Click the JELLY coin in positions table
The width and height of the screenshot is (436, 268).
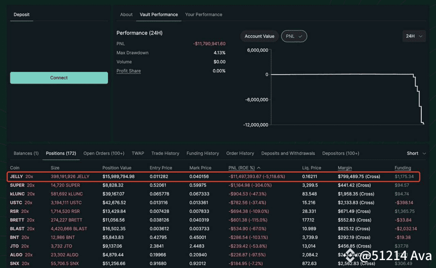tap(16, 177)
